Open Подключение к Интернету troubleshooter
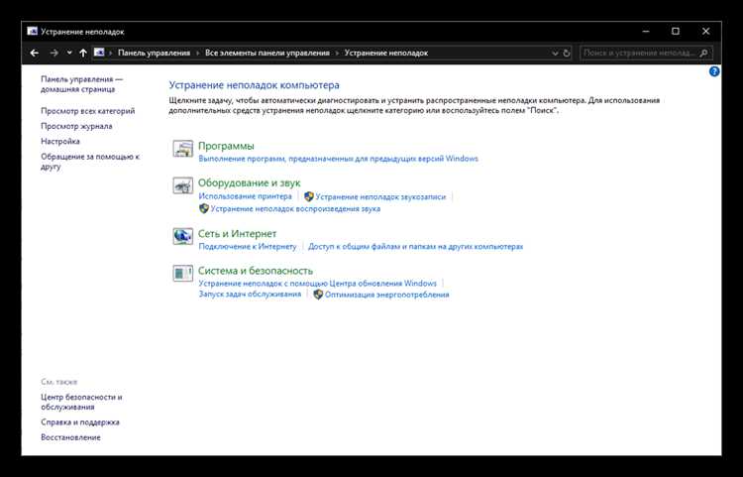743x477 pixels. pyautogui.click(x=248, y=247)
